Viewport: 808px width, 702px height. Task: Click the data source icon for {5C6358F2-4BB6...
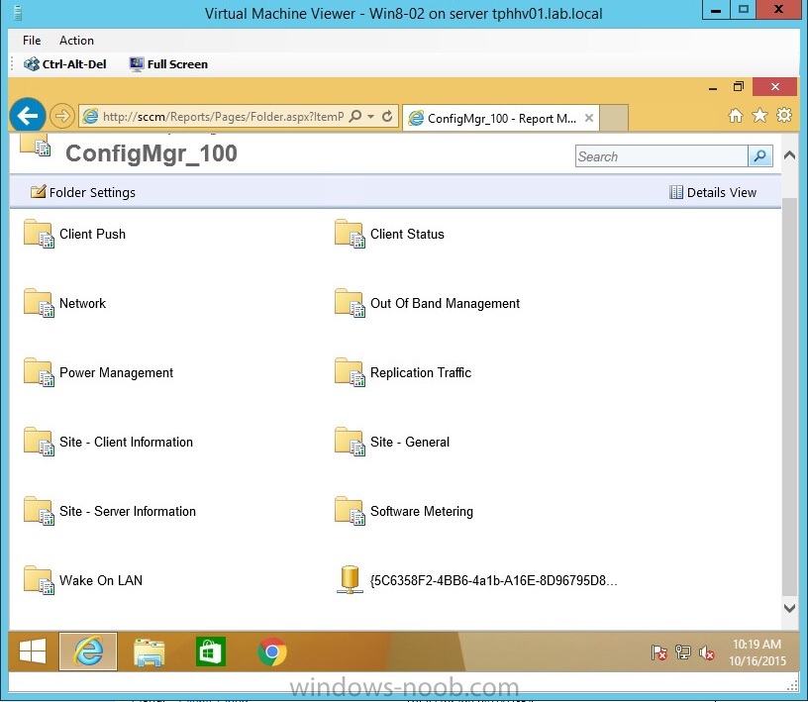point(350,580)
